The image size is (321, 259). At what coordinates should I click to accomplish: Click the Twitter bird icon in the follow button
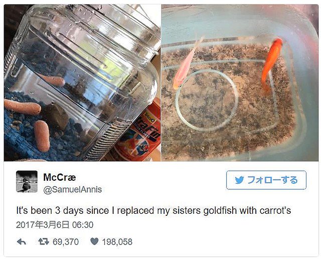(239, 180)
